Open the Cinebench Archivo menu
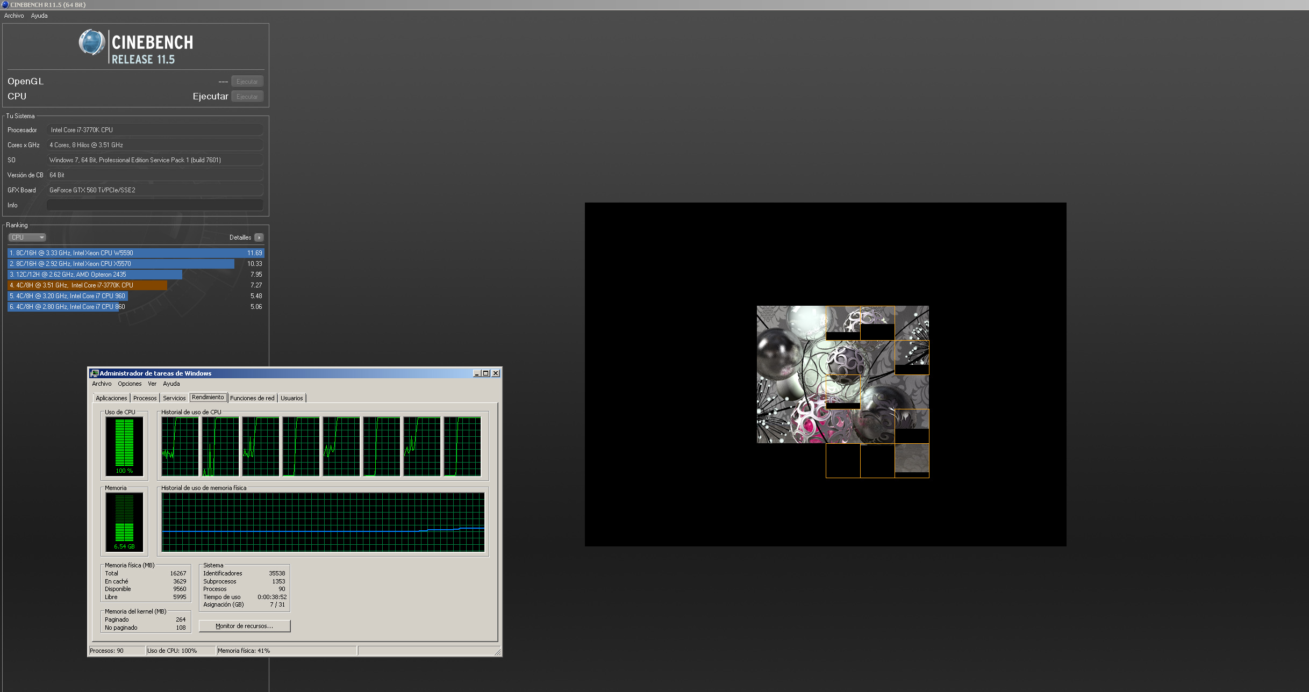 point(14,16)
